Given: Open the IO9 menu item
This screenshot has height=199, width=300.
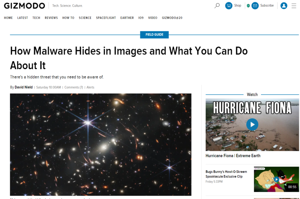Looking at the screenshot, I should coord(141,18).
